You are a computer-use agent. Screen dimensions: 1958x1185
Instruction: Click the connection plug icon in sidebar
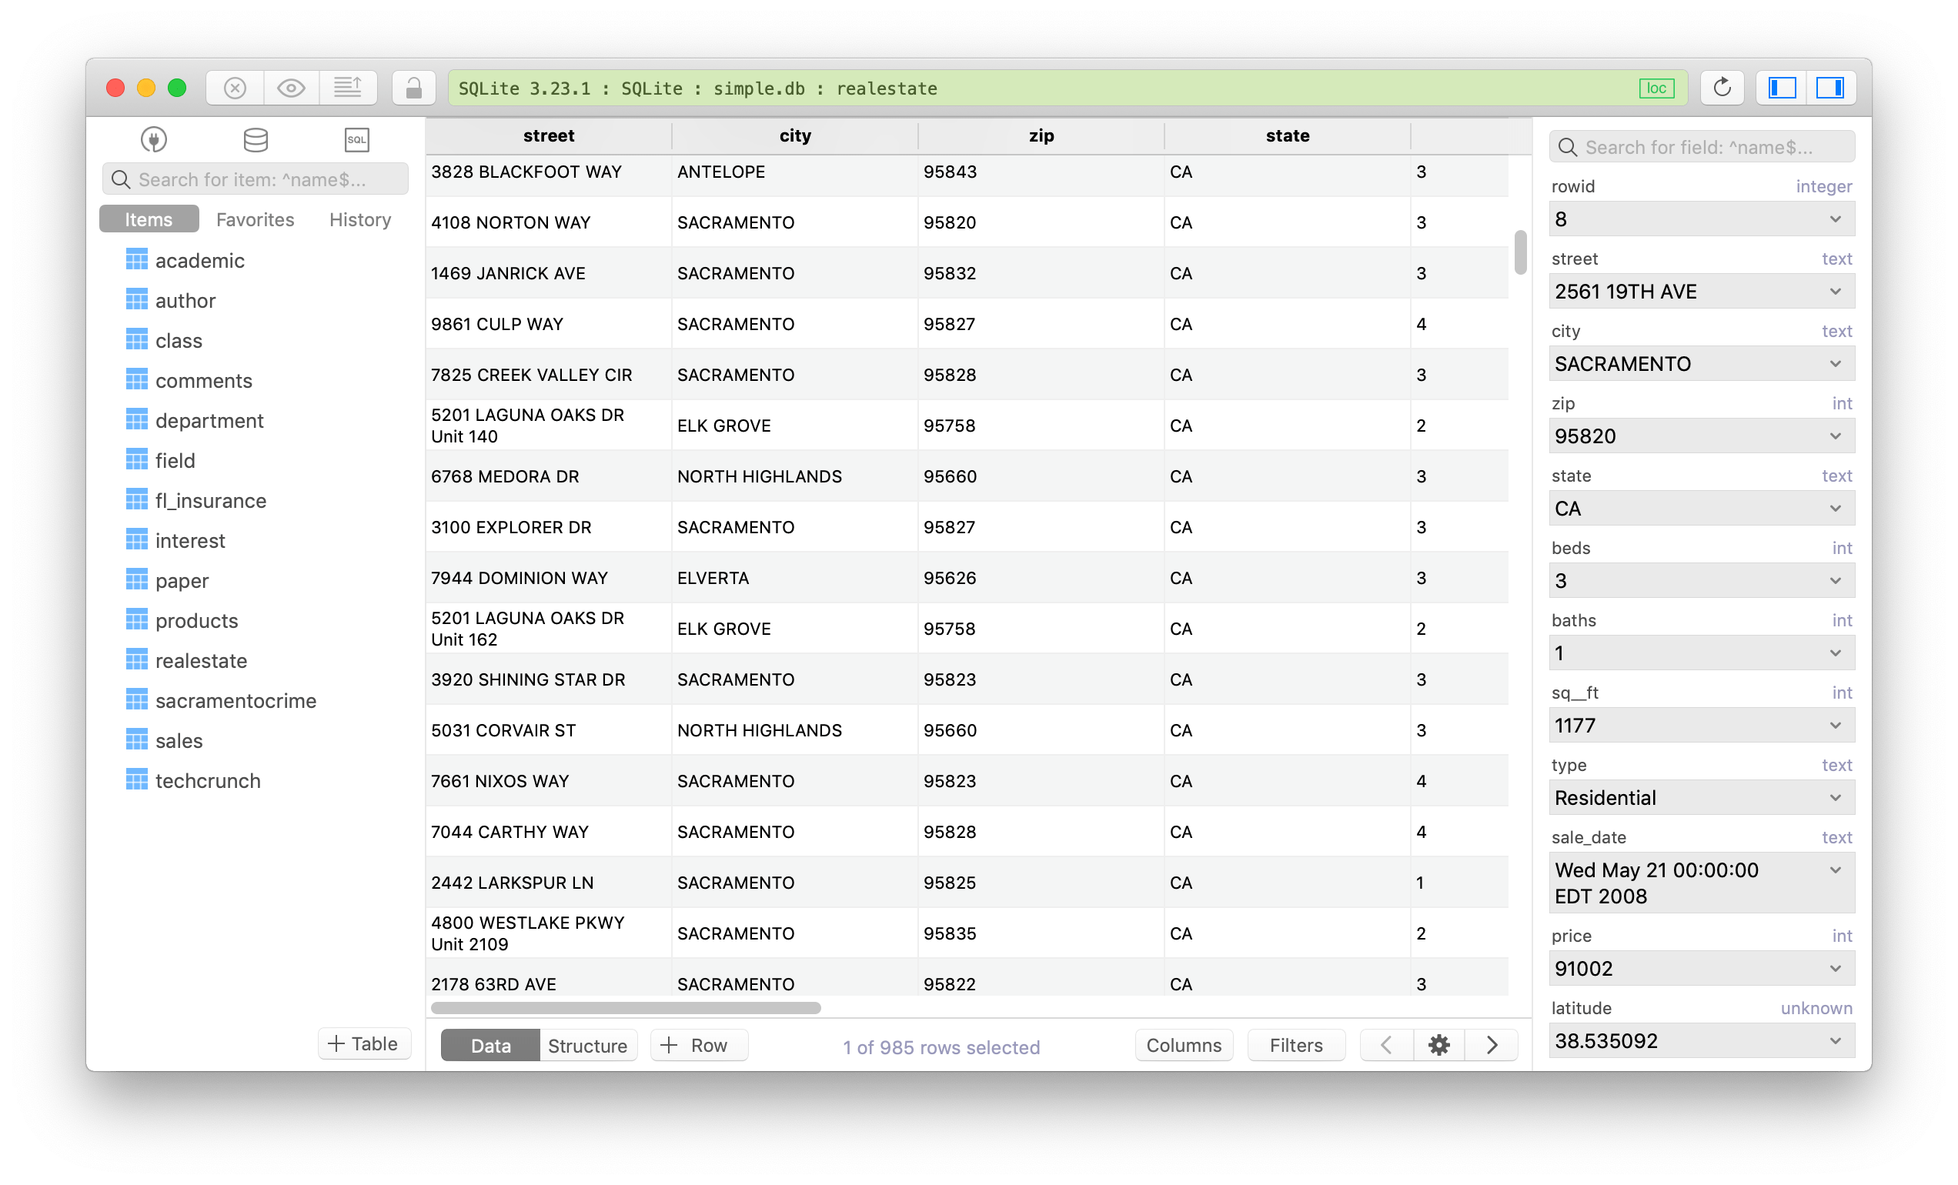[x=153, y=140]
